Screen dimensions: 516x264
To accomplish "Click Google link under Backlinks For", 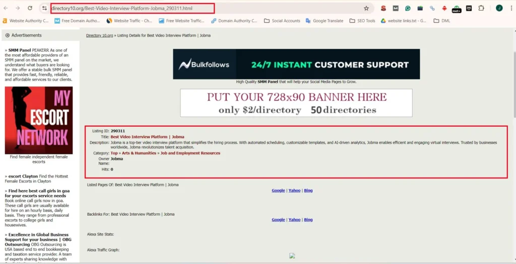I will pyautogui.click(x=278, y=220).
